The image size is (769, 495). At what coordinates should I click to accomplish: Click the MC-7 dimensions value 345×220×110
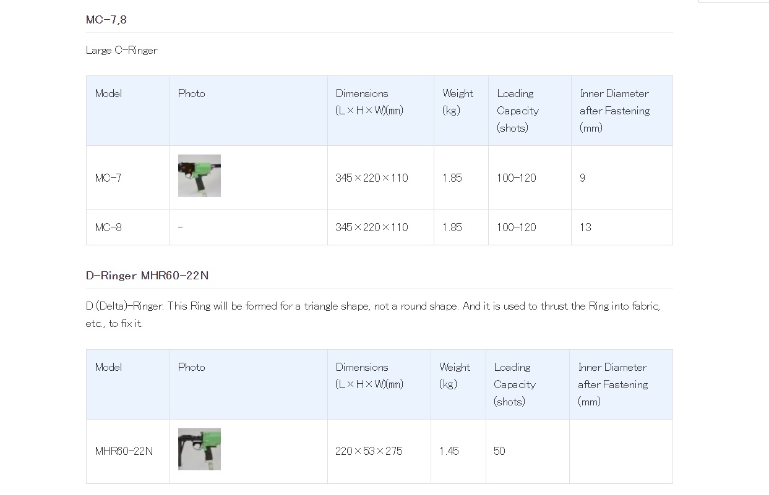[371, 178]
